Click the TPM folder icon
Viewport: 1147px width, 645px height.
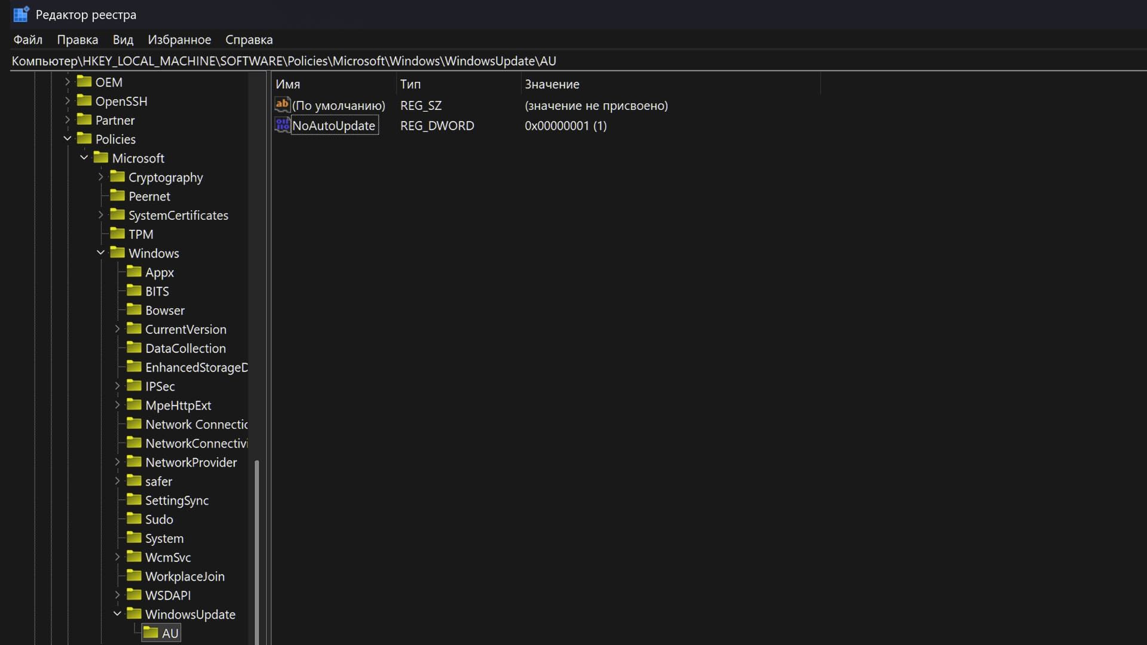(118, 234)
